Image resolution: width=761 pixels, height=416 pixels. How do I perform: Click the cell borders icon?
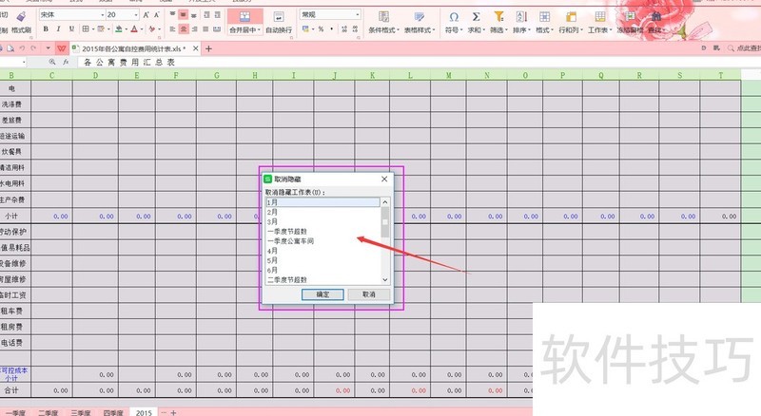pyautogui.click(x=86, y=29)
